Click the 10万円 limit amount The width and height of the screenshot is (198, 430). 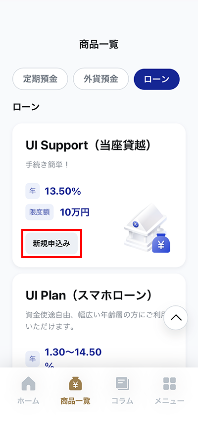coord(75,212)
